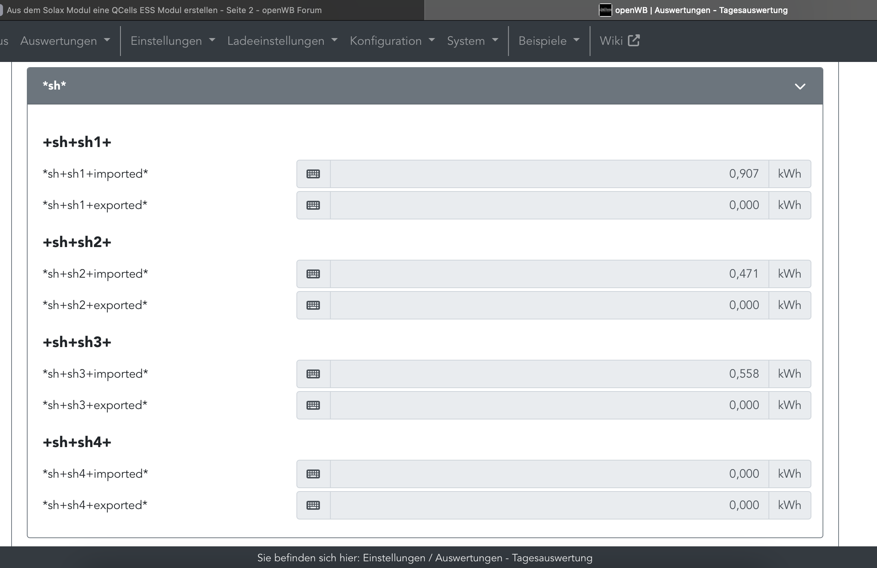Click keyboard icon beside sh4 imported field
The height and width of the screenshot is (568, 877).
(313, 474)
